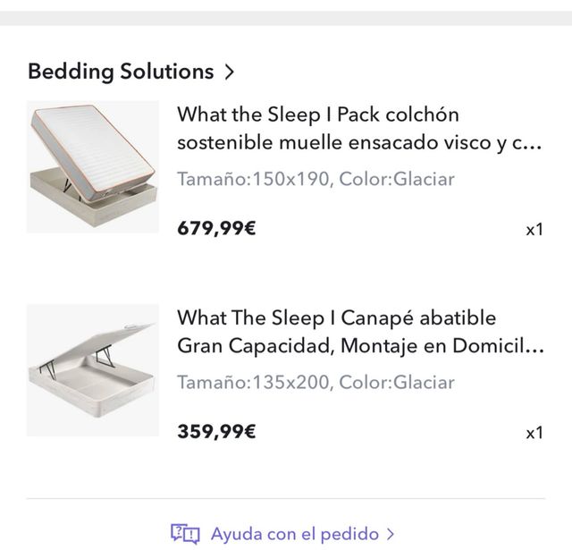572x550 pixels.
Task: Click the x1 quantity of the canapé
Action: tap(534, 433)
